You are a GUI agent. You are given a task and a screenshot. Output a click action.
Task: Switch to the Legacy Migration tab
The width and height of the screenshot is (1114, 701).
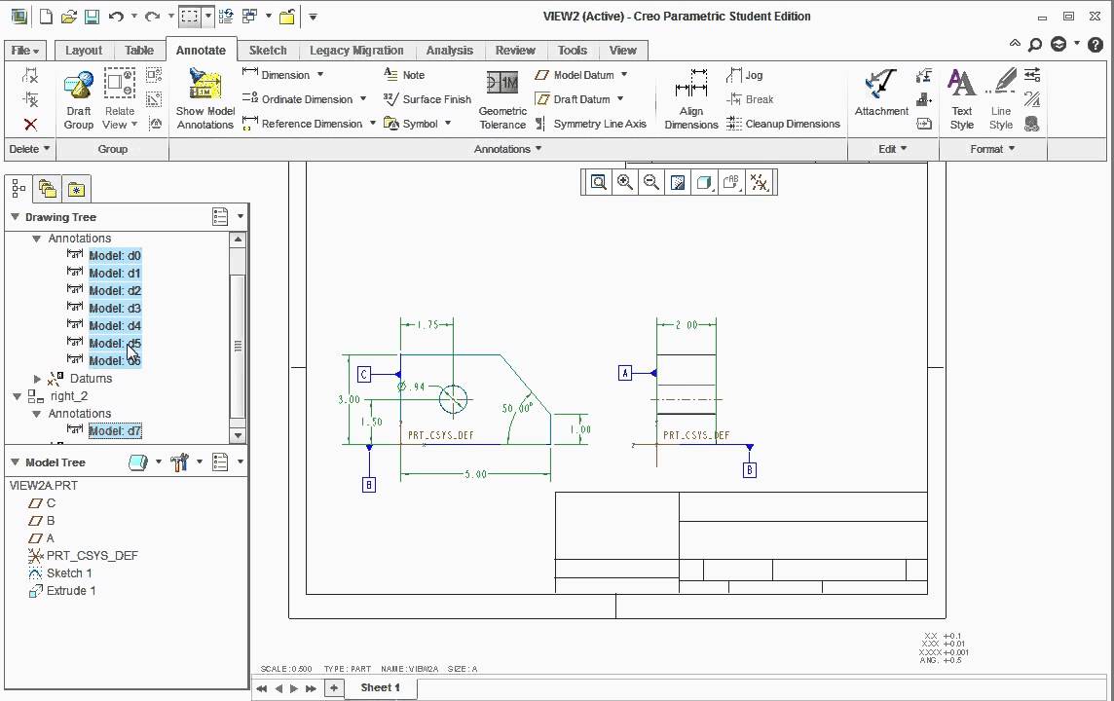coord(356,51)
